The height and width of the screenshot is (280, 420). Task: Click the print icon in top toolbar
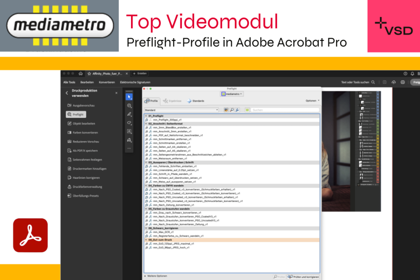coord(403,82)
